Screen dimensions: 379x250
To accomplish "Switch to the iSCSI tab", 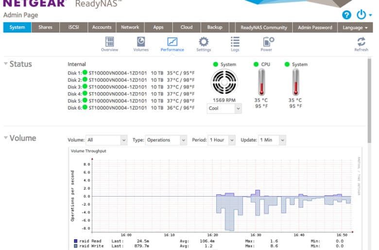I will click(74, 28).
